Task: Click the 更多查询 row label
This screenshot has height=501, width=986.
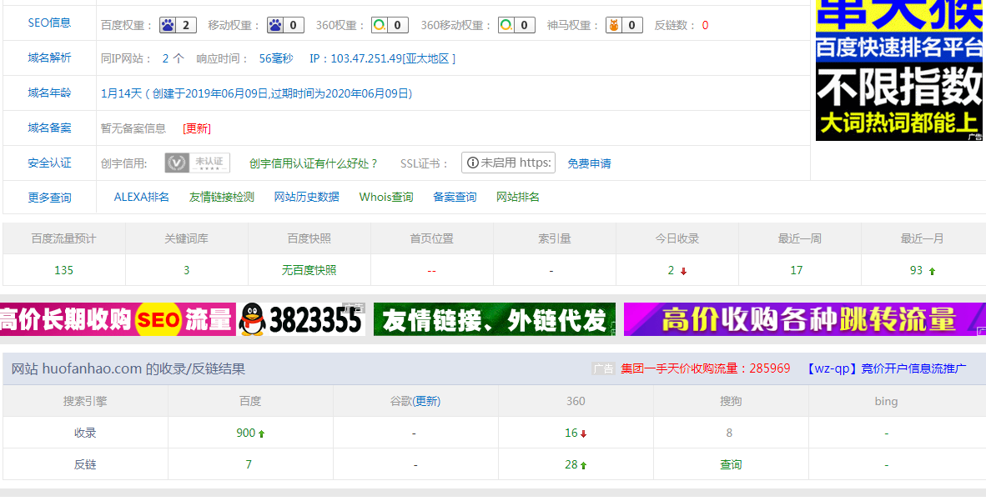Action: pos(50,198)
